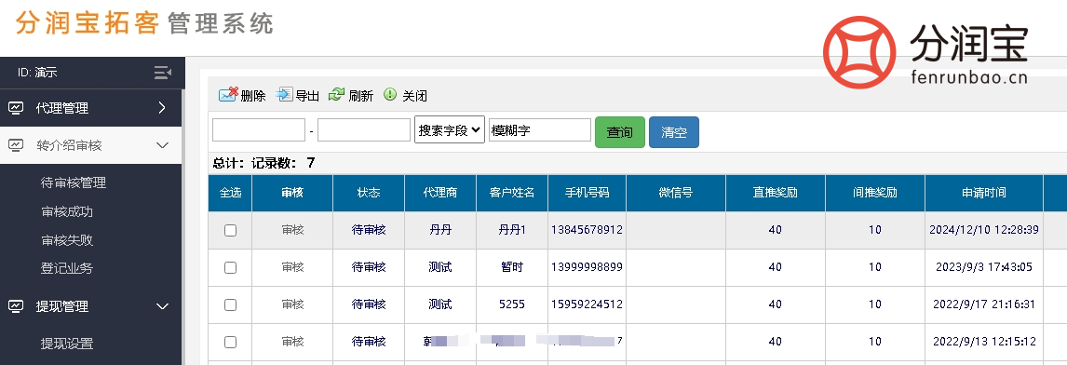Tick the 全选 header to select all
Screen dimensions: 1067x365
230,193
